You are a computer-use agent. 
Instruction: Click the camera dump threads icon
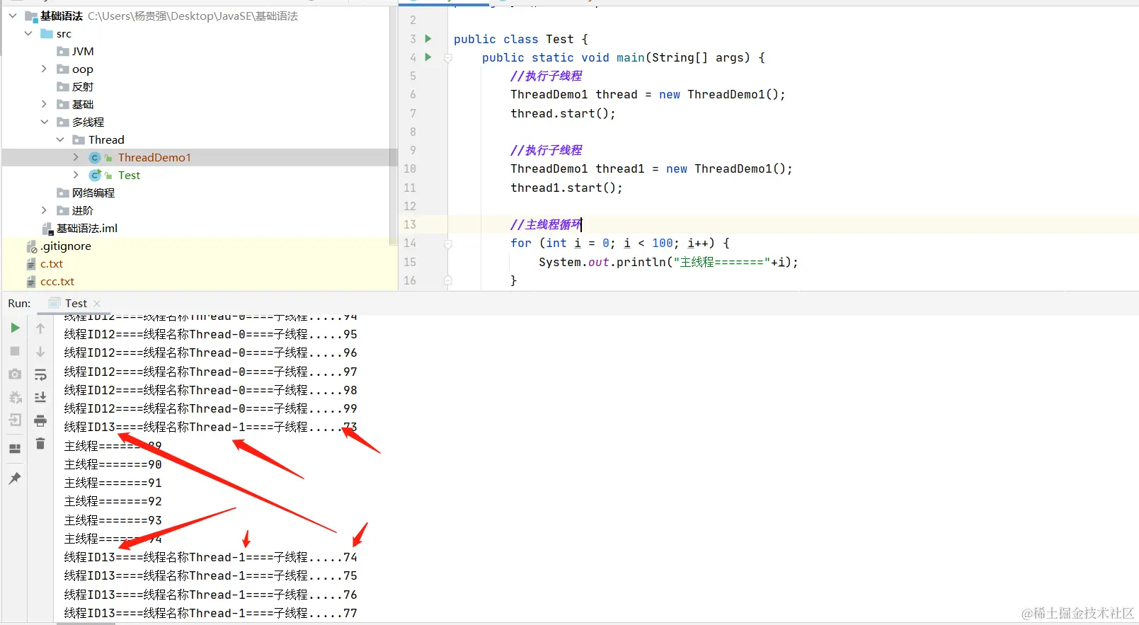click(15, 374)
